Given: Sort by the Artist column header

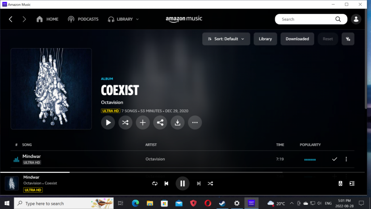Looking at the screenshot, I should tap(151, 145).
